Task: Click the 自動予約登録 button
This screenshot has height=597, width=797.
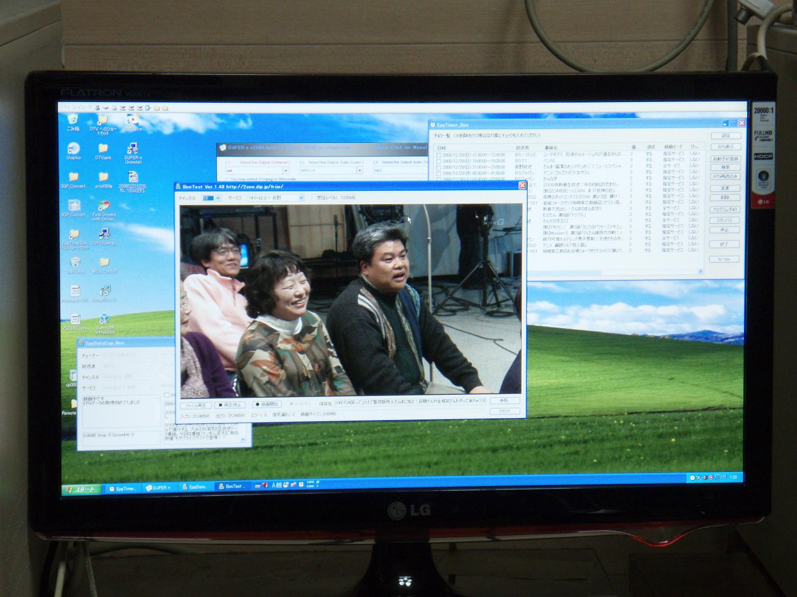Action: tap(725, 159)
